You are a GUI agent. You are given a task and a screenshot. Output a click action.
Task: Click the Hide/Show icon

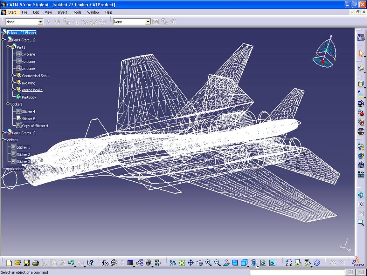[263, 263]
